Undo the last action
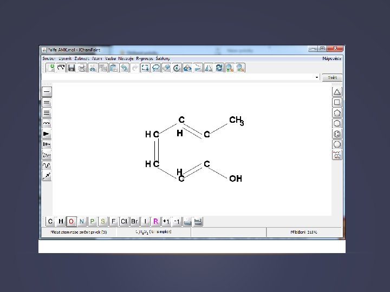This screenshot has height=292, width=390. [x=124, y=68]
